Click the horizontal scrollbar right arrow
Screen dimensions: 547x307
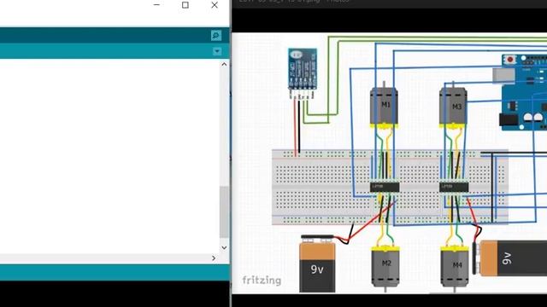[214, 258]
